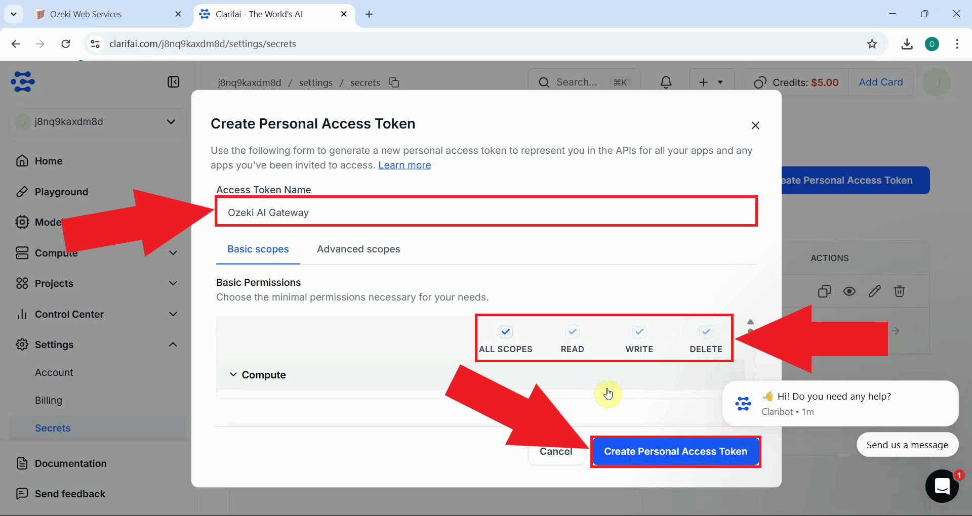Click the Create Personal Access Token button
The width and height of the screenshot is (972, 516).
coord(676,451)
